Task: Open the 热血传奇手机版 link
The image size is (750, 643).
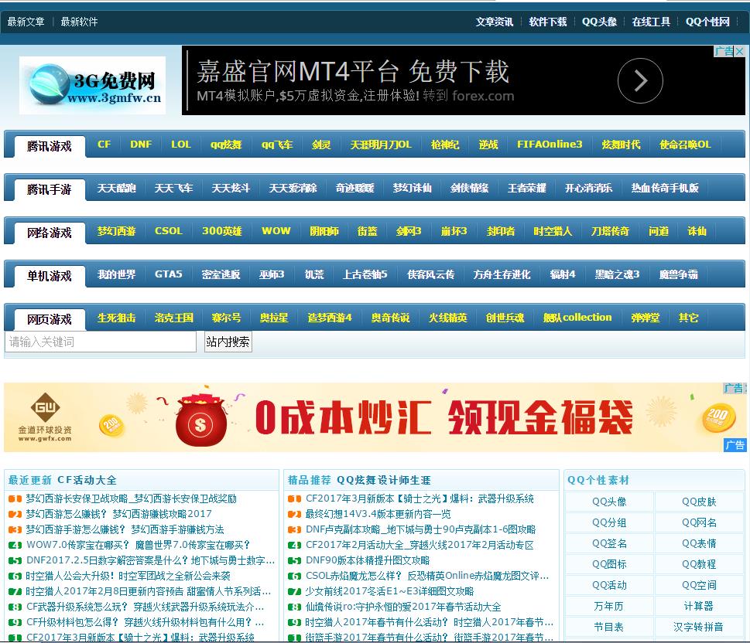Action: (665, 188)
